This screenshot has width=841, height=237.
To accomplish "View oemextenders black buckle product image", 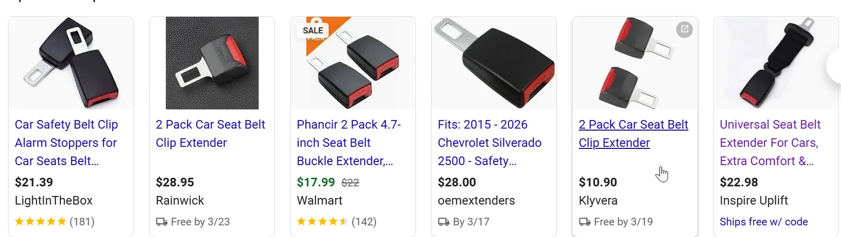I will click(494, 63).
